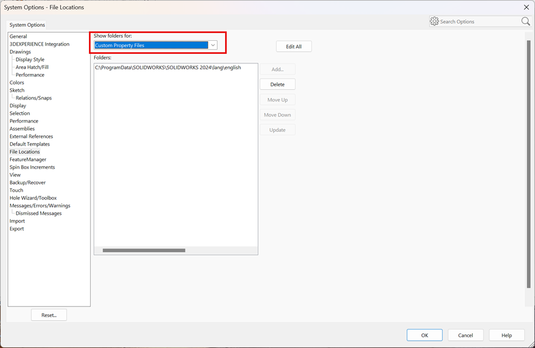Close the System Options dialog
Image resolution: width=535 pixels, height=348 pixels.
point(526,7)
